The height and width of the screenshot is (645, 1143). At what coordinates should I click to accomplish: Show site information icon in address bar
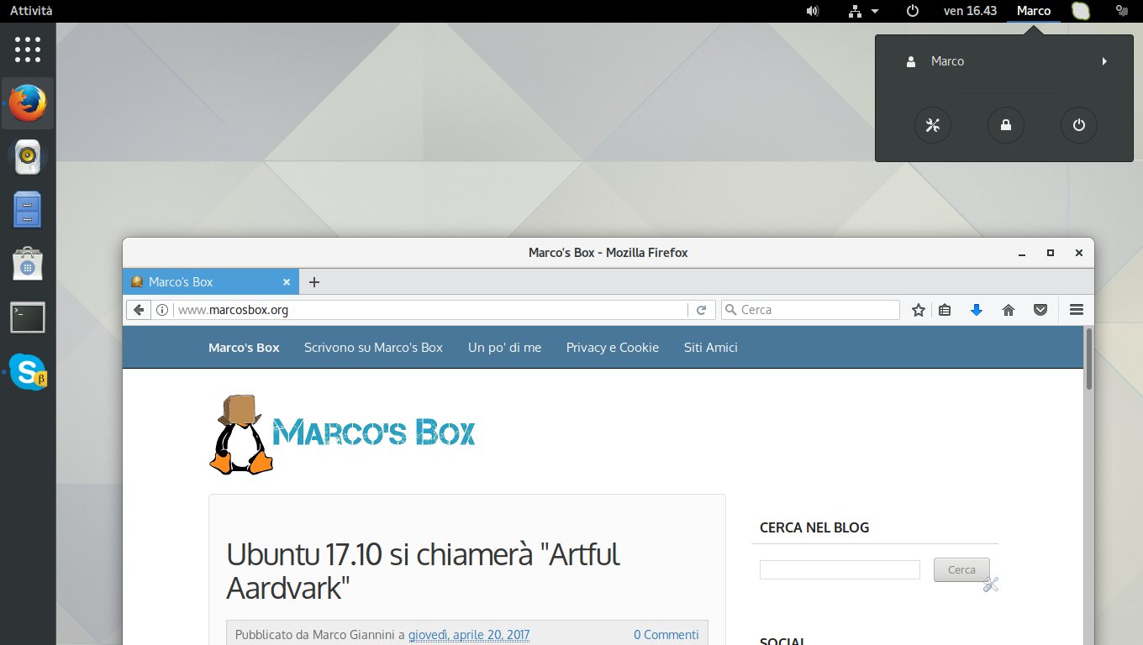163,310
